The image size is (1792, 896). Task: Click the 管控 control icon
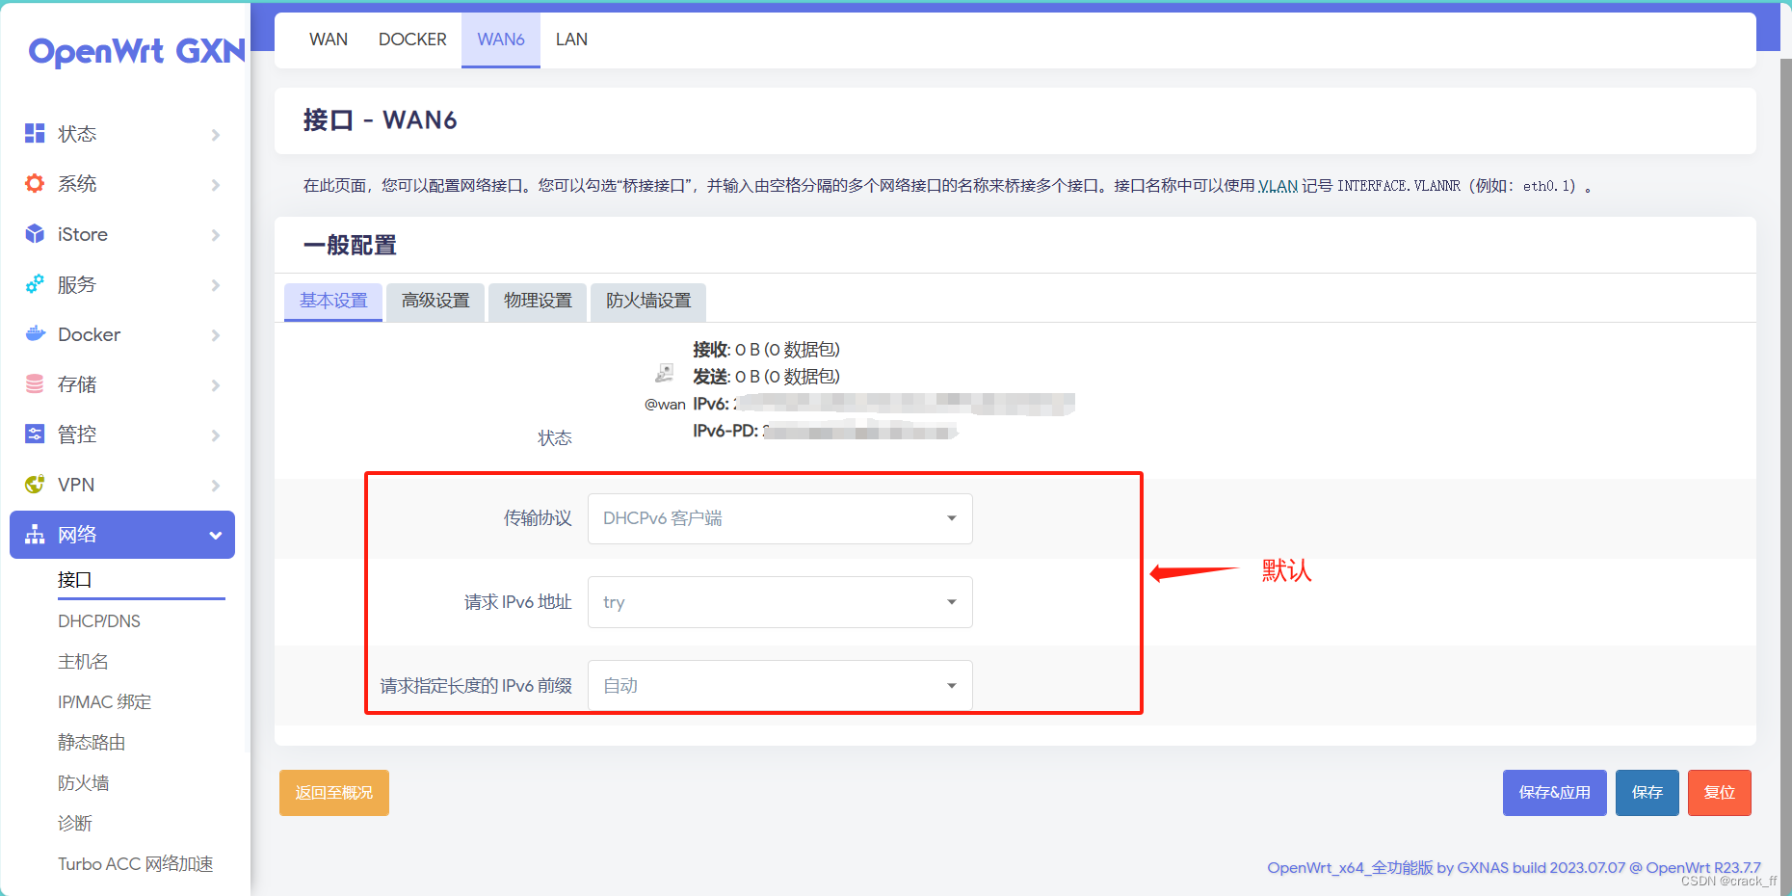click(x=35, y=435)
